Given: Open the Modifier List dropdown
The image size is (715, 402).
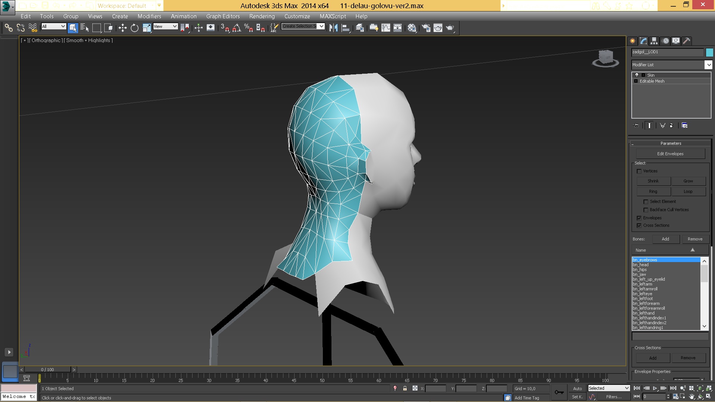Looking at the screenshot, I should tap(708, 65).
